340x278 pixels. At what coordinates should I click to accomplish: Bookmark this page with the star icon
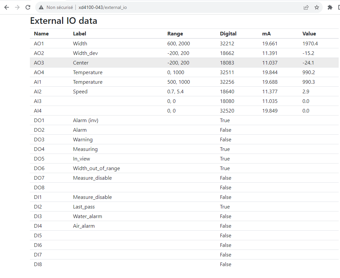click(317, 7)
